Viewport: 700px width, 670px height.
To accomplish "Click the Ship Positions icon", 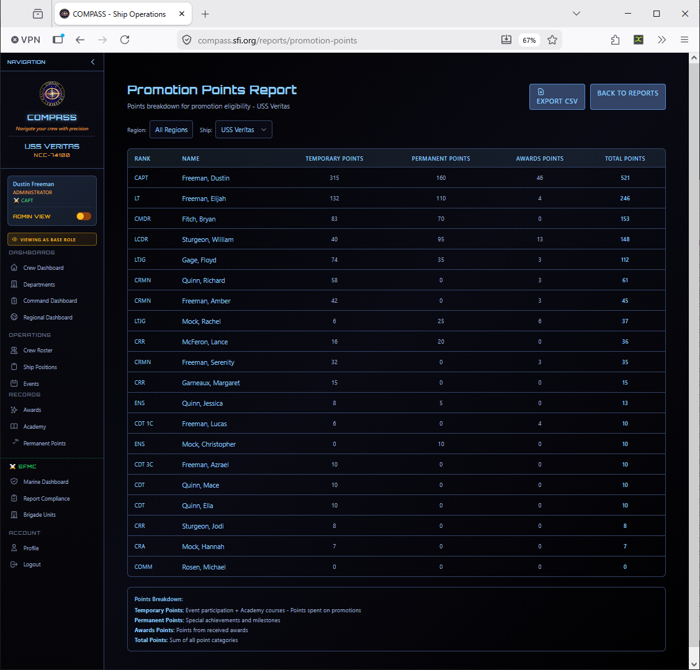I will 14,367.
